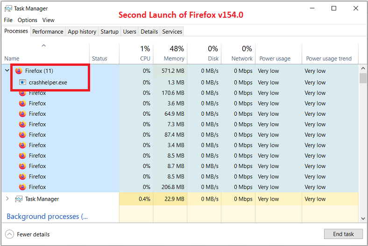Click the Fewer details label

[x=33, y=234]
